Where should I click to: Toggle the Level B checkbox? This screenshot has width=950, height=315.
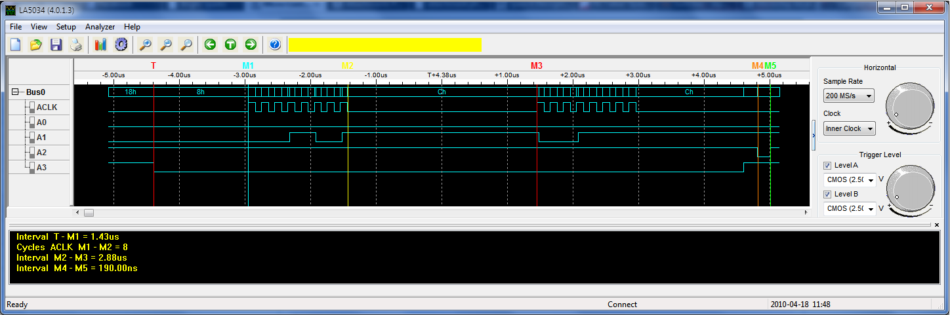(x=828, y=194)
